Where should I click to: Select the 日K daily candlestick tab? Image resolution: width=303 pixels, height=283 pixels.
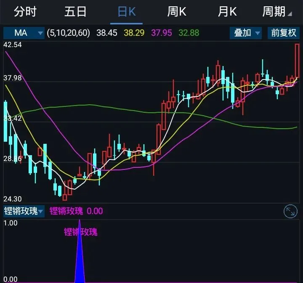[127, 12]
